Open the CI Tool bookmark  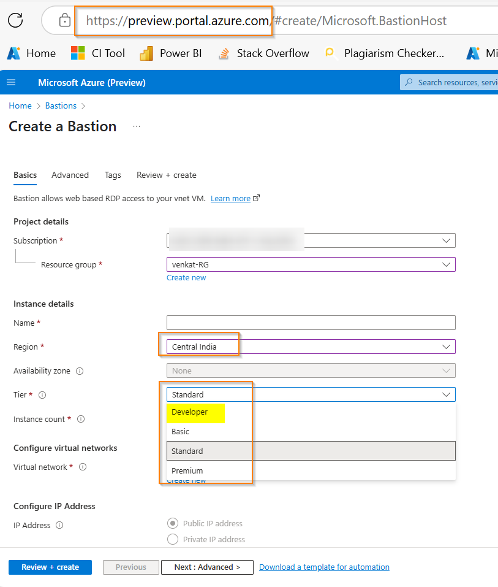point(98,53)
